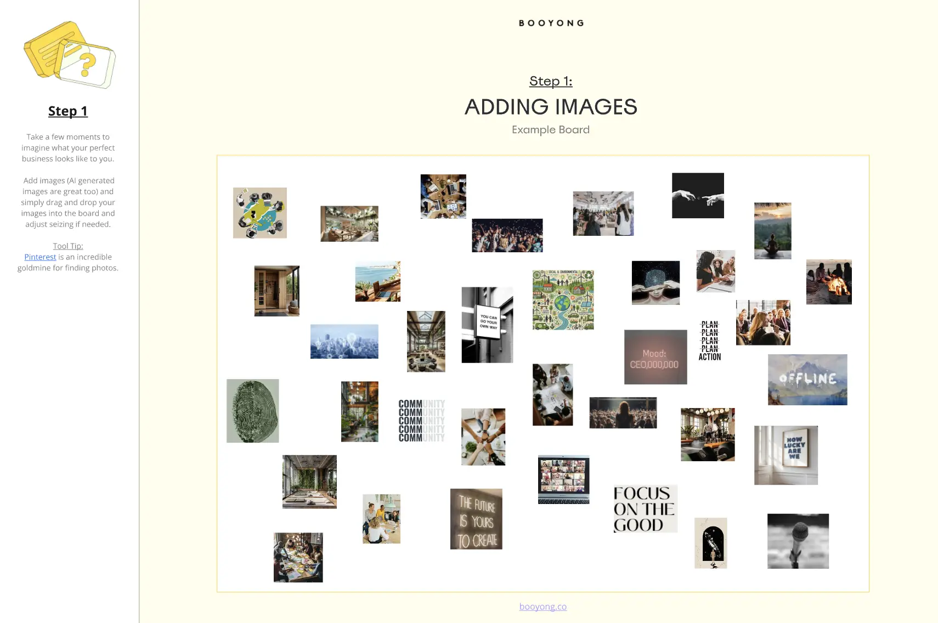Select the hands stacked together image

[x=483, y=437]
